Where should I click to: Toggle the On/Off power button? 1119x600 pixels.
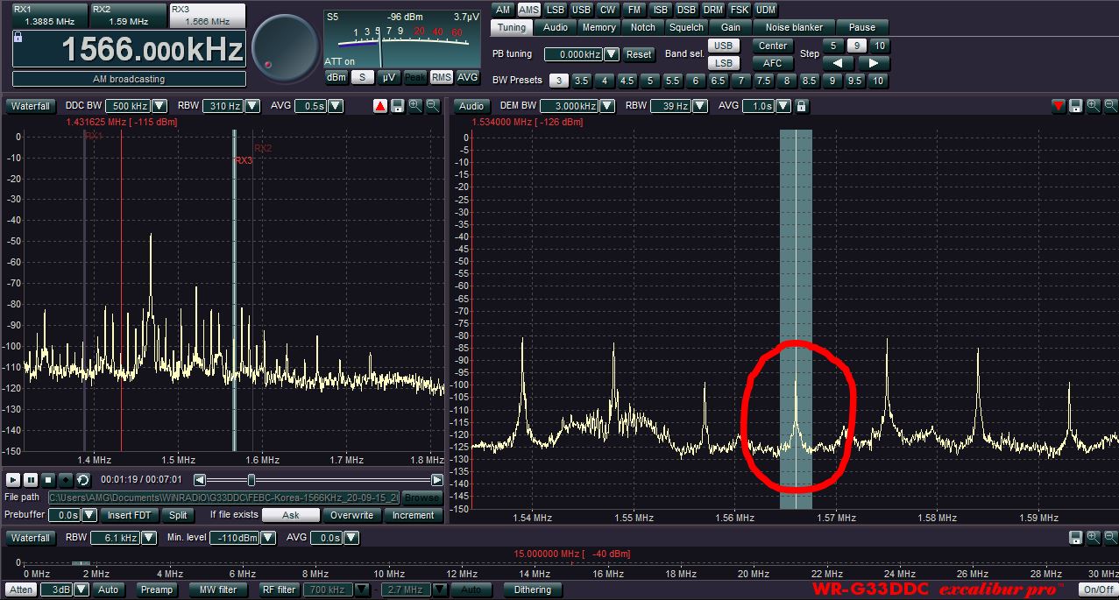1096,589
